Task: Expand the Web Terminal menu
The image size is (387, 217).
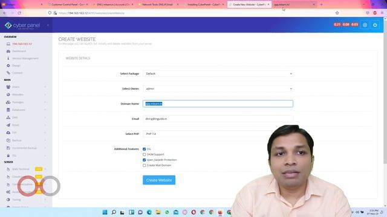Action: pos(26,169)
